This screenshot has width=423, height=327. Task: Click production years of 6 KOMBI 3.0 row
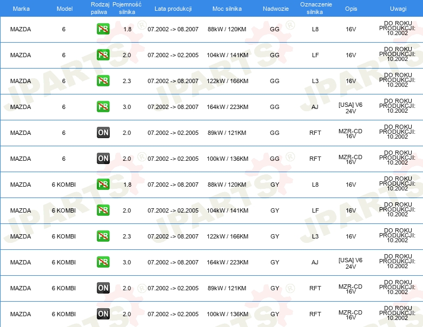(x=173, y=262)
